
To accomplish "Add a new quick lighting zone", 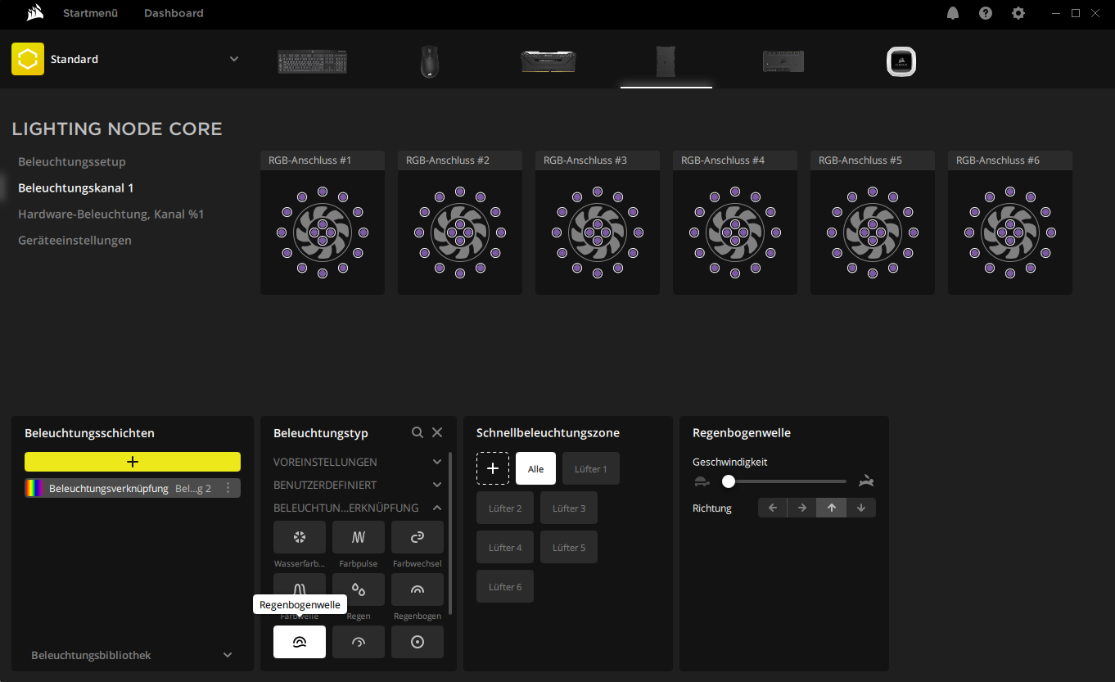I will [x=493, y=468].
